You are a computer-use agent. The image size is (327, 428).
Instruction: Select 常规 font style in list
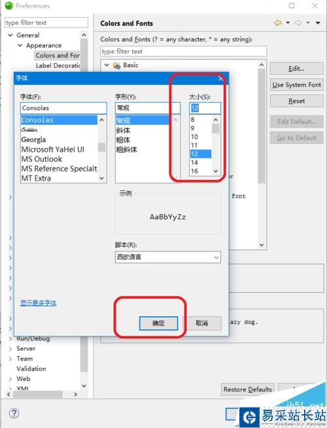pos(143,120)
